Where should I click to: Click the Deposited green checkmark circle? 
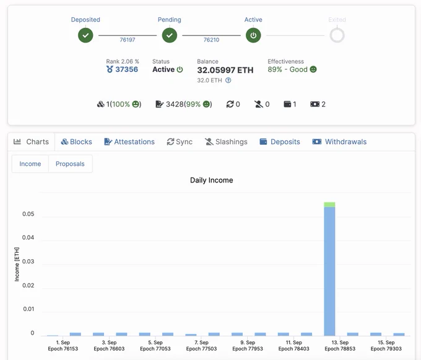pyautogui.click(x=85, y=35)
